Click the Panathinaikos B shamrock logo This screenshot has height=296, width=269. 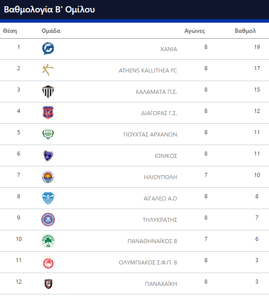point(48,241)
